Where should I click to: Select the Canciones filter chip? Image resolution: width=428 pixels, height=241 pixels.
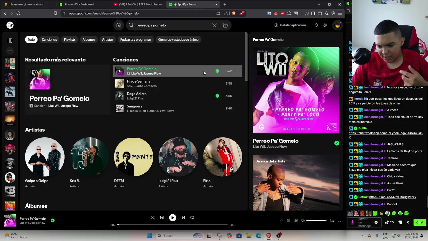point(49,39)
